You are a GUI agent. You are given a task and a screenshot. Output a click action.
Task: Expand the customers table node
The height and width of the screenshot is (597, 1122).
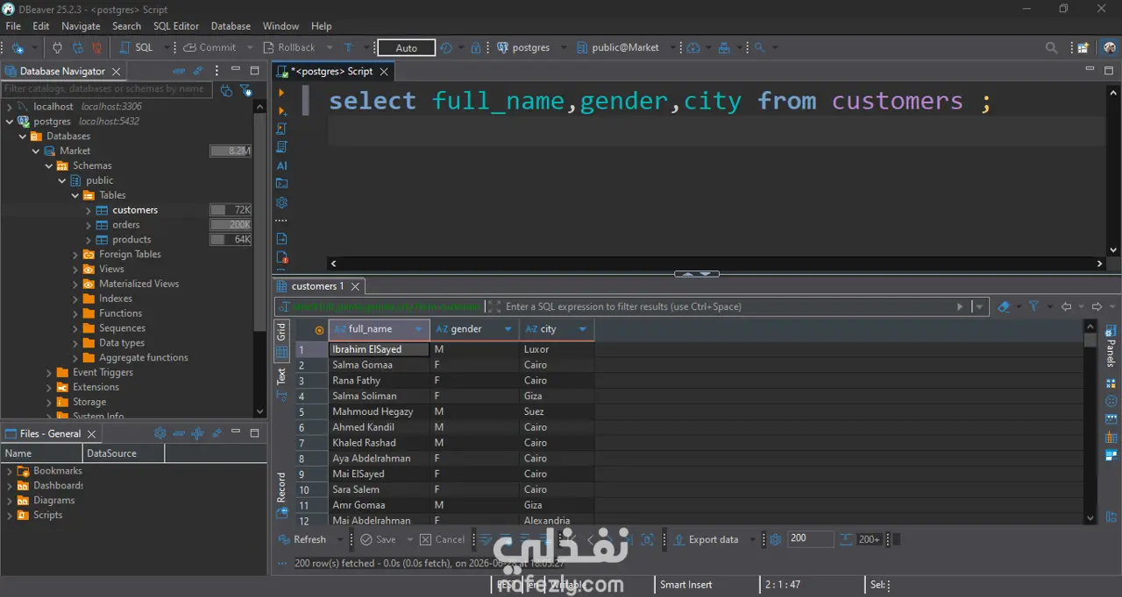point(89,210)
